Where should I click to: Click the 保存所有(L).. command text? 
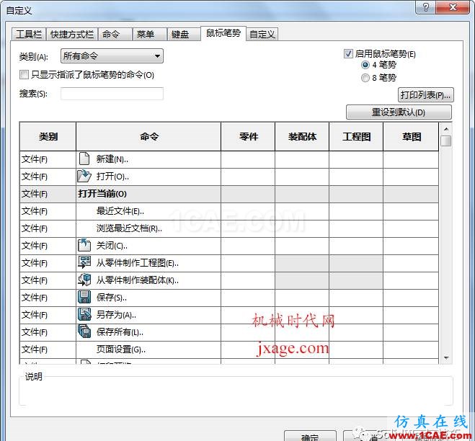(120, 332)
